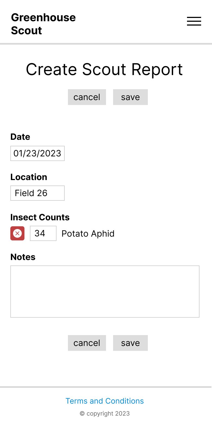
Task: Click the copyright 2023 footer text
Action: coord(105,413)
